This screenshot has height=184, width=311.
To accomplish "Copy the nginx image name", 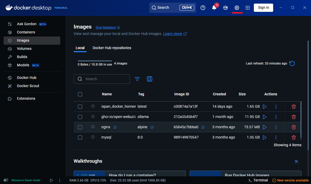I will click(115, 127).
